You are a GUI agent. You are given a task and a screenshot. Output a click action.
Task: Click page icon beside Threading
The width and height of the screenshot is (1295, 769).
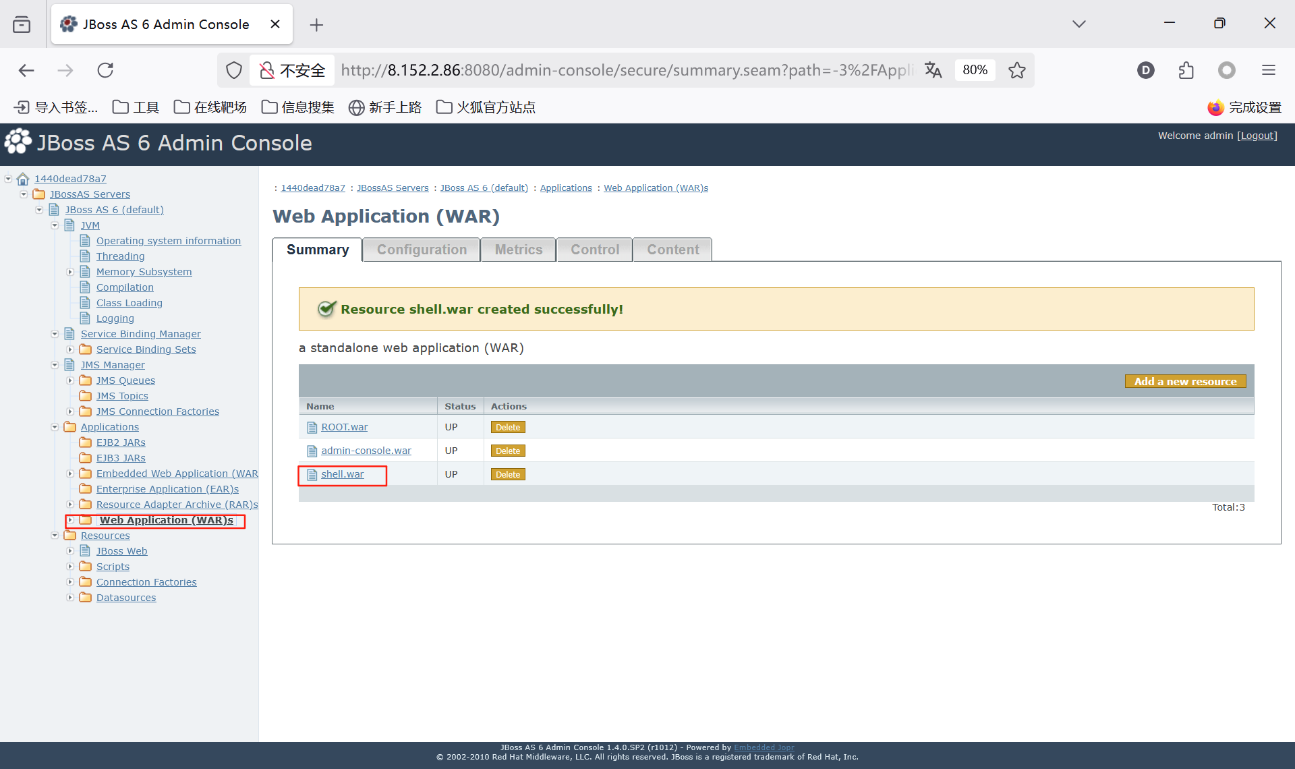tap(85, 256)
